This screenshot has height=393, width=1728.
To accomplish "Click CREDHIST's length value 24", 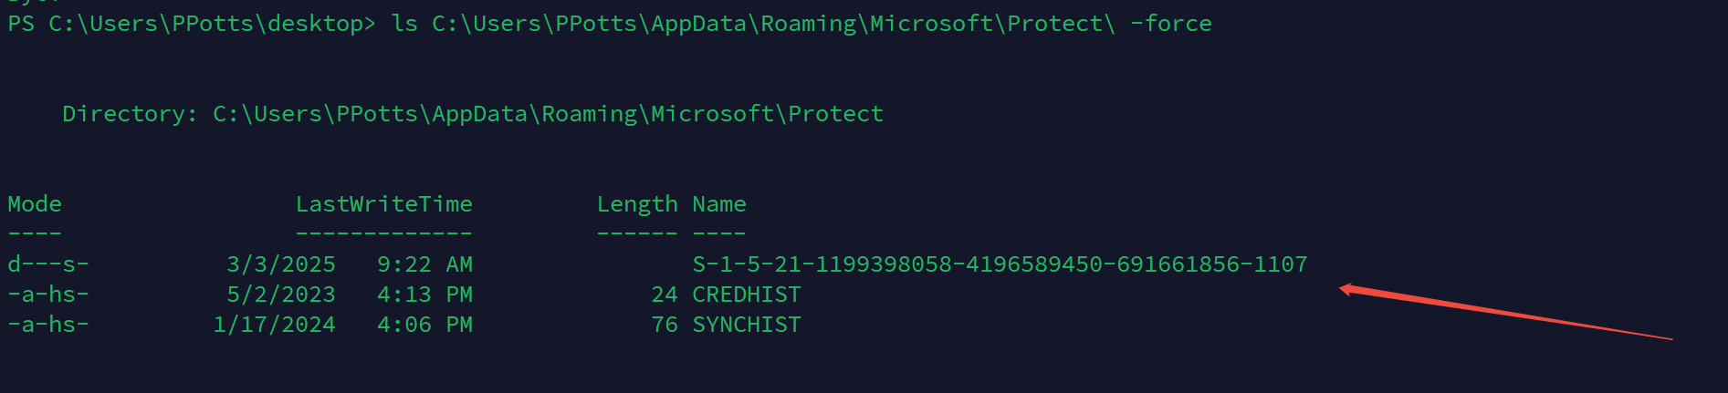I will pyautogui.click(x=665, y=295).
